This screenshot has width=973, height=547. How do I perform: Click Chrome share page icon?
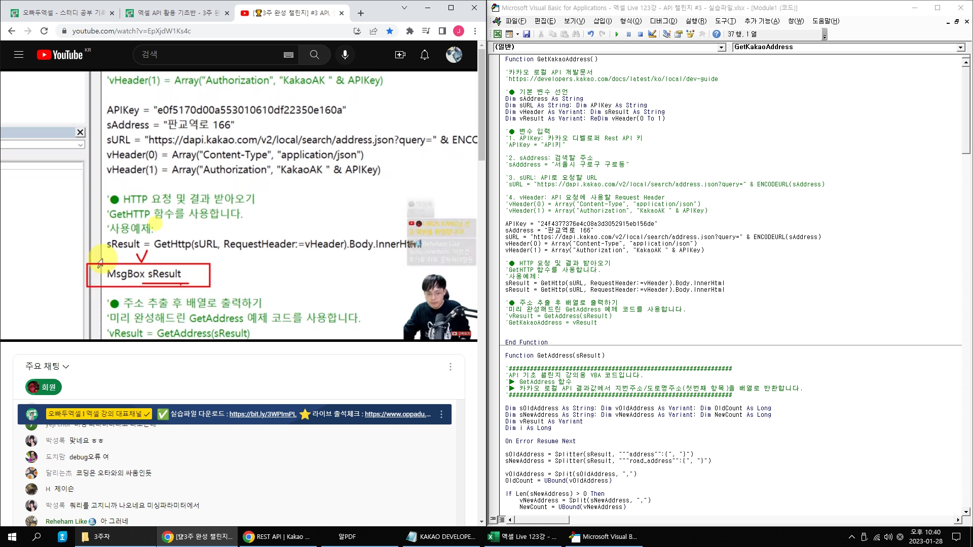373,31
